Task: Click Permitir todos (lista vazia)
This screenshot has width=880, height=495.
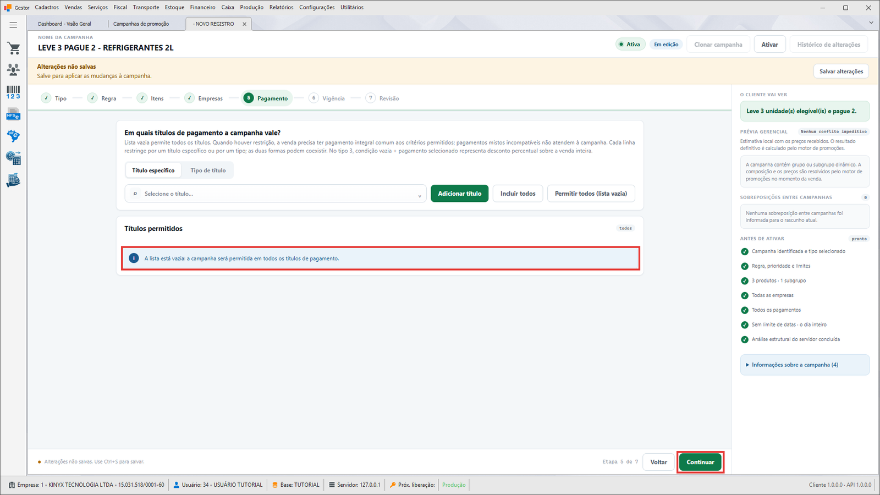Action: [x=591, y=194]
